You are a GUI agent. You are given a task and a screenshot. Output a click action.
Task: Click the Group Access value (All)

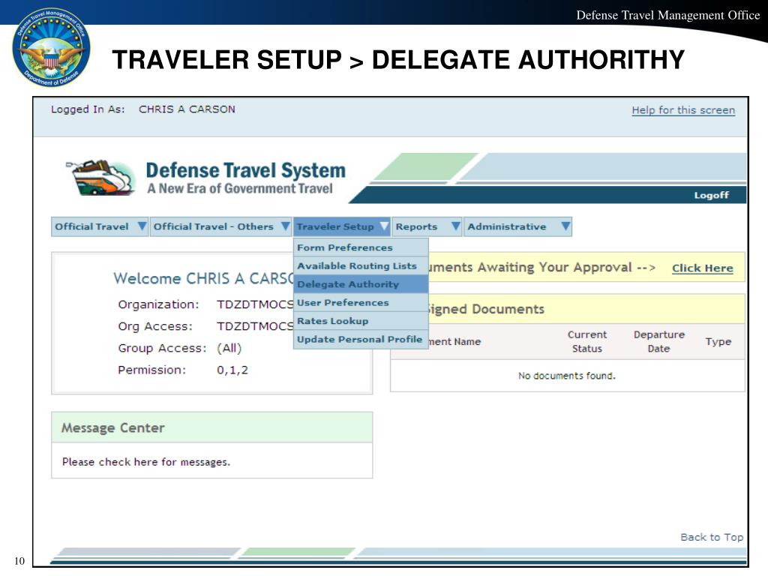[229, 348]
